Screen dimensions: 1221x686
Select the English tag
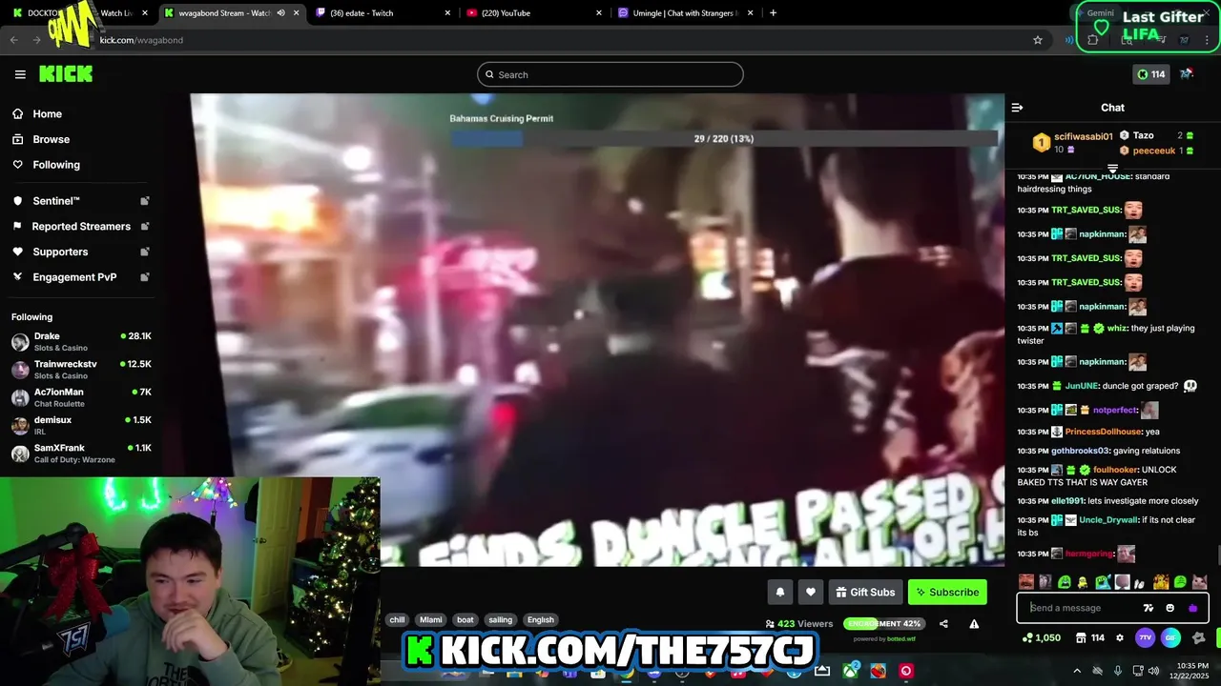541,619
